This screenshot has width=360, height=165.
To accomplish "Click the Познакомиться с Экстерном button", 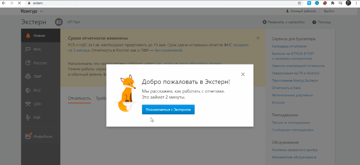I will tap(168, 110).
